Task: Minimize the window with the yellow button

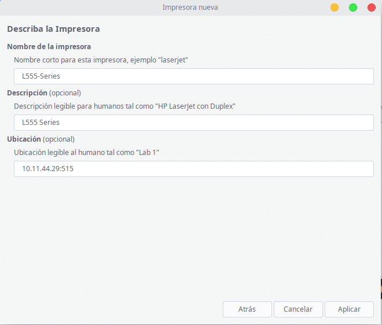Action: (335, 8)
